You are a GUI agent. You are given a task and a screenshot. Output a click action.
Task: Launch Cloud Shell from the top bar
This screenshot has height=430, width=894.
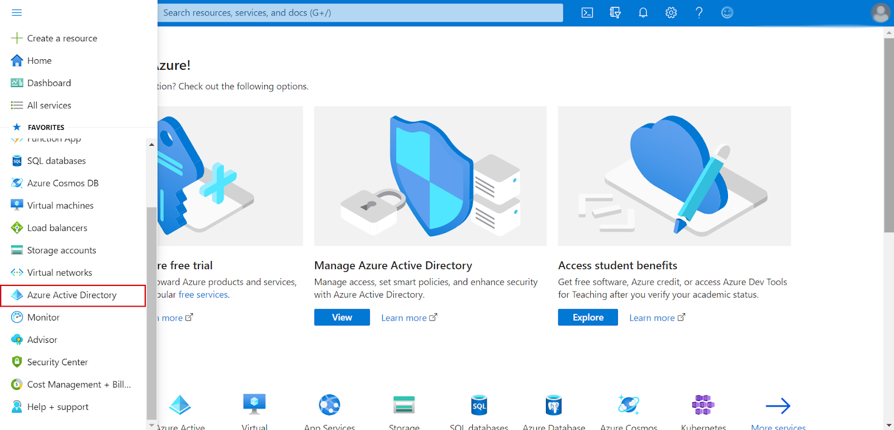[x=587, y=13]
